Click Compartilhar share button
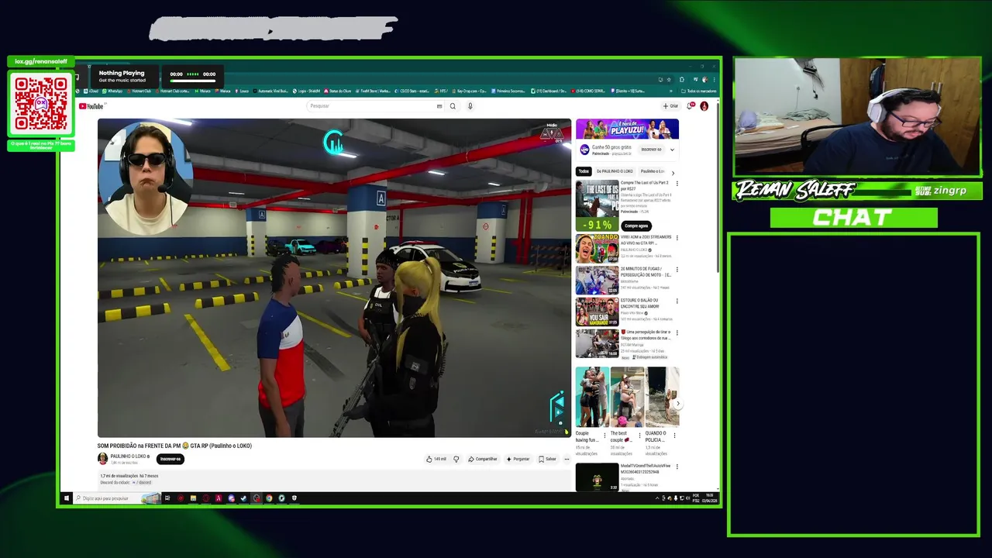The image size is (992, 558). 483,459
